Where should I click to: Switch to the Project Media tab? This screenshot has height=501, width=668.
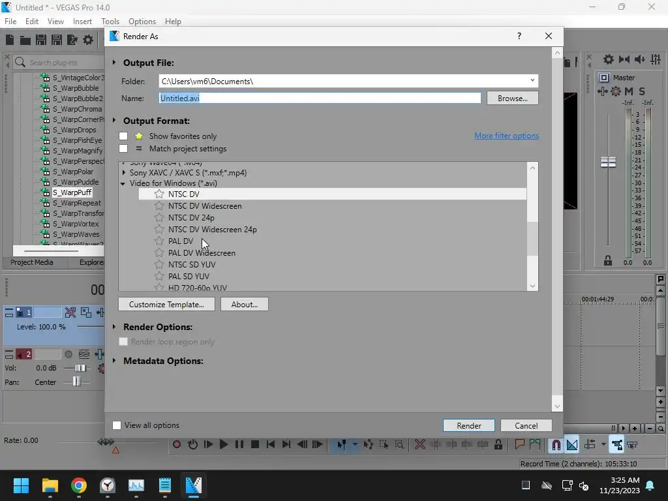tap(32, 262)
